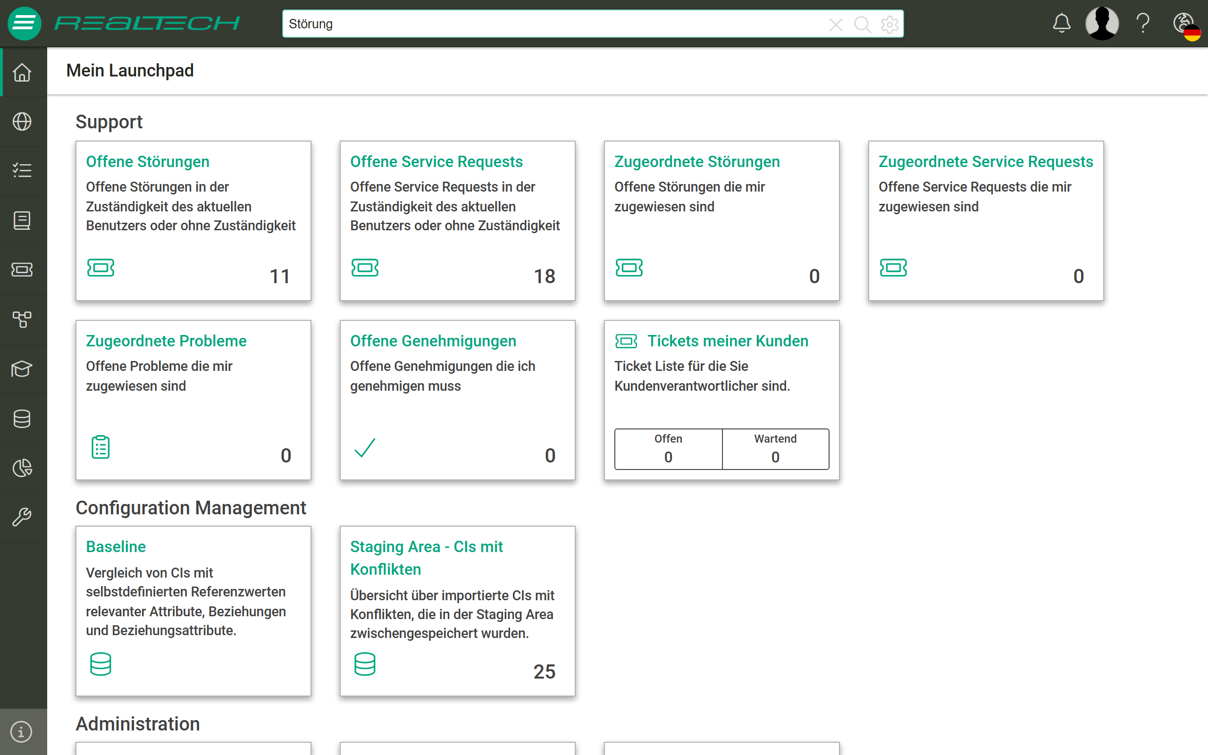Click the count 18 on Offene Service Requests

tap(545, 276)
